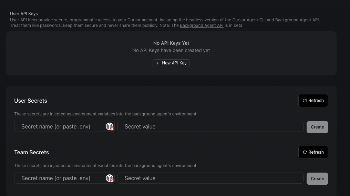Click password manager icon in User Secrets name field
The image size is (350, 196).
click(x=110, y=127)
